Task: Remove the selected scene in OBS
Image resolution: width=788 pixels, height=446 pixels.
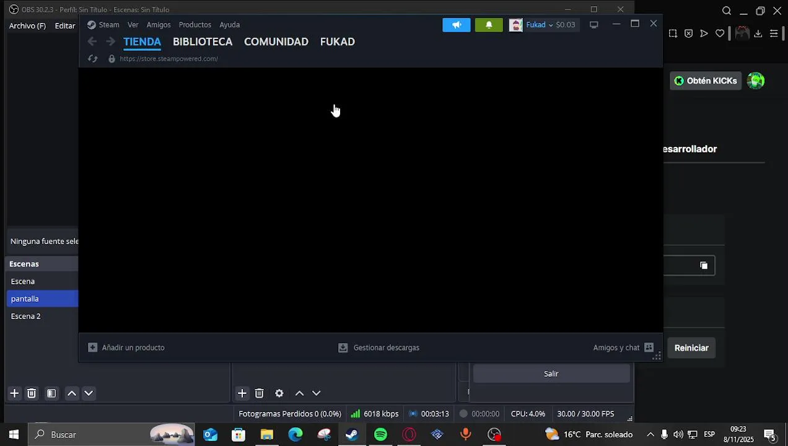Action: click(32, 393)
